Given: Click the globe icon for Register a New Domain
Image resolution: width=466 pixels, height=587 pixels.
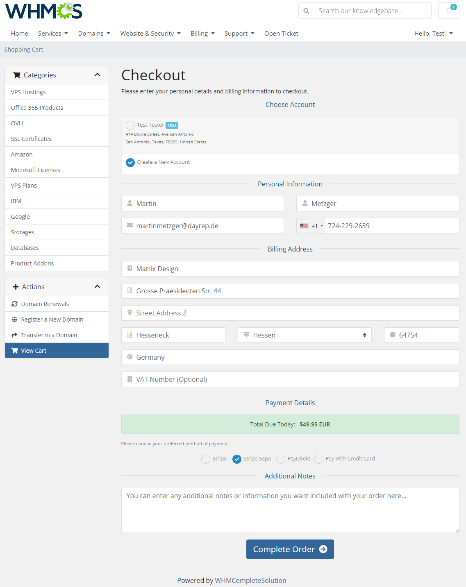Looking at the screenshot, I should [x=14, y=319].
